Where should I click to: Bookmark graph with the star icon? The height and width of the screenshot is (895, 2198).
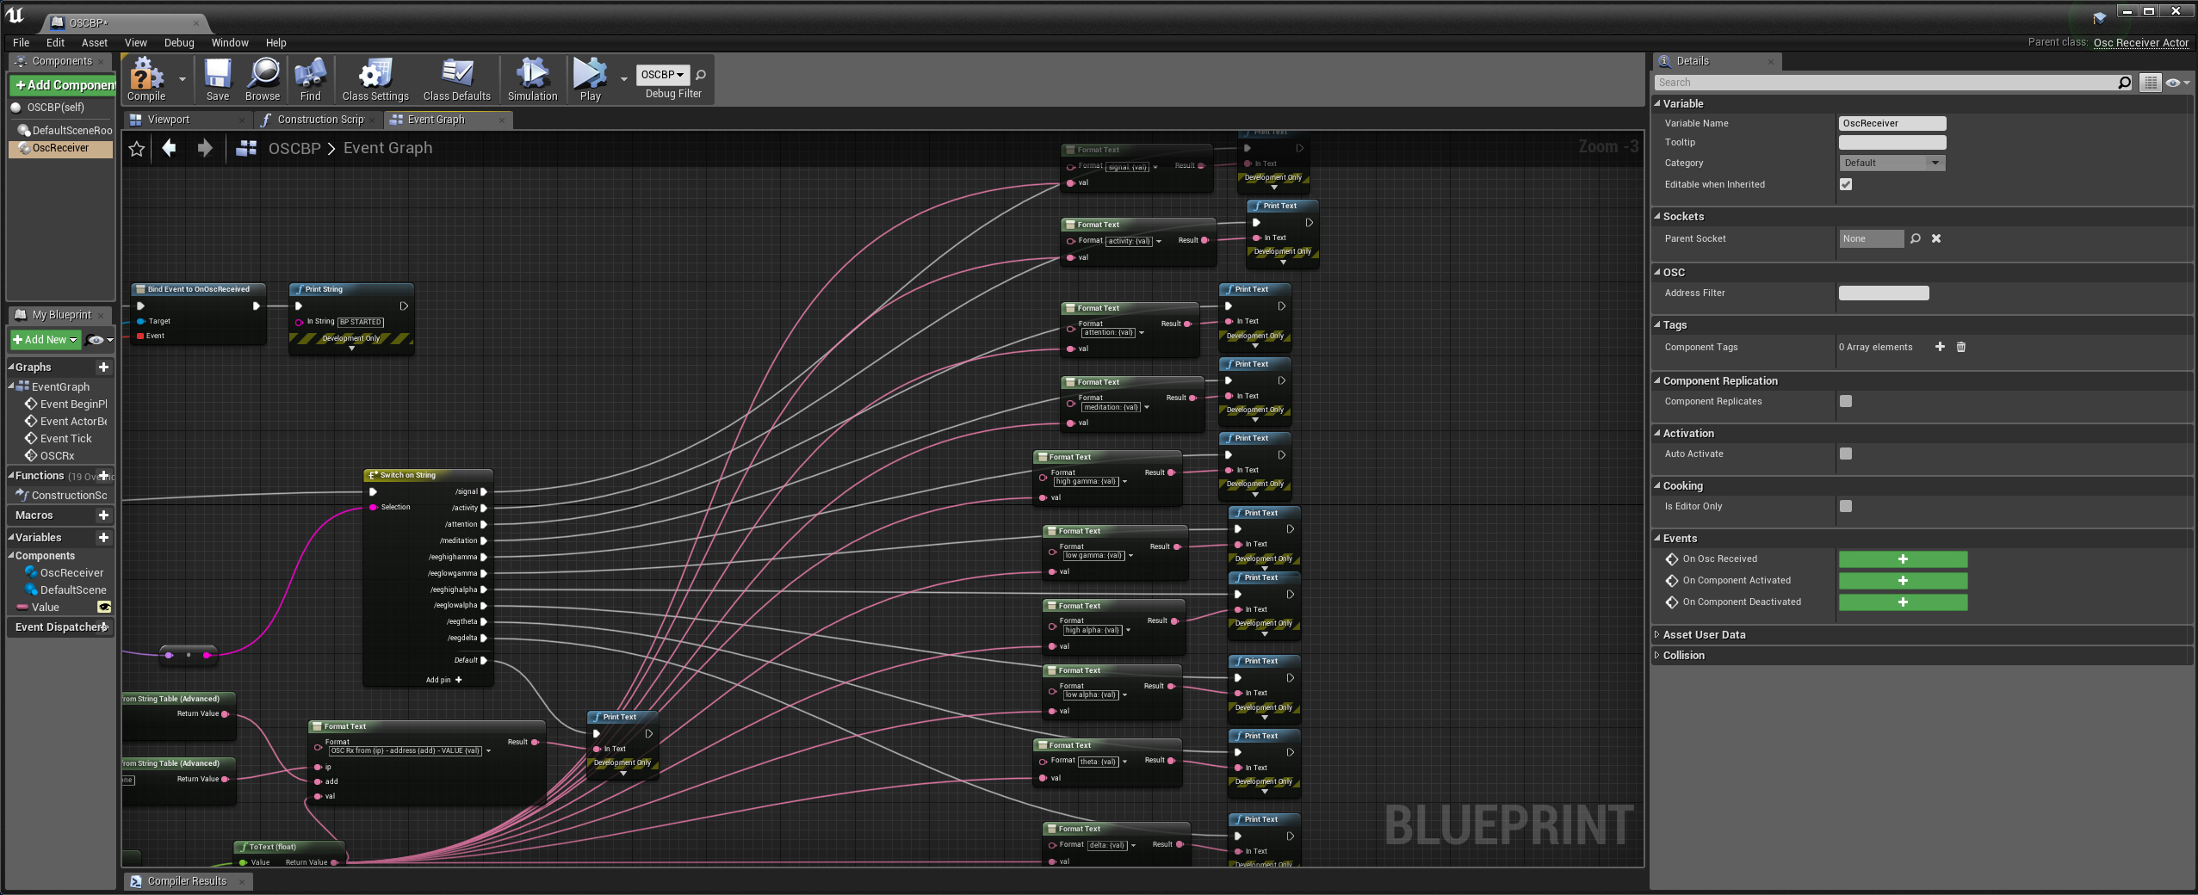pyautogui.click(x=137, y=149)
